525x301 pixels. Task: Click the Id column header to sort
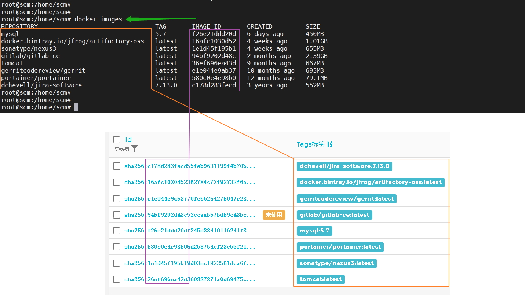click(128, 140)
